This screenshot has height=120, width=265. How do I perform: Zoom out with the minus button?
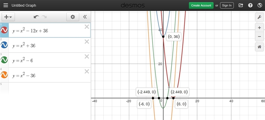259,37
